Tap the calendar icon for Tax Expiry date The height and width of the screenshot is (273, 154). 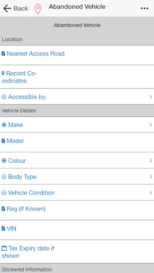tap(4, 248)
